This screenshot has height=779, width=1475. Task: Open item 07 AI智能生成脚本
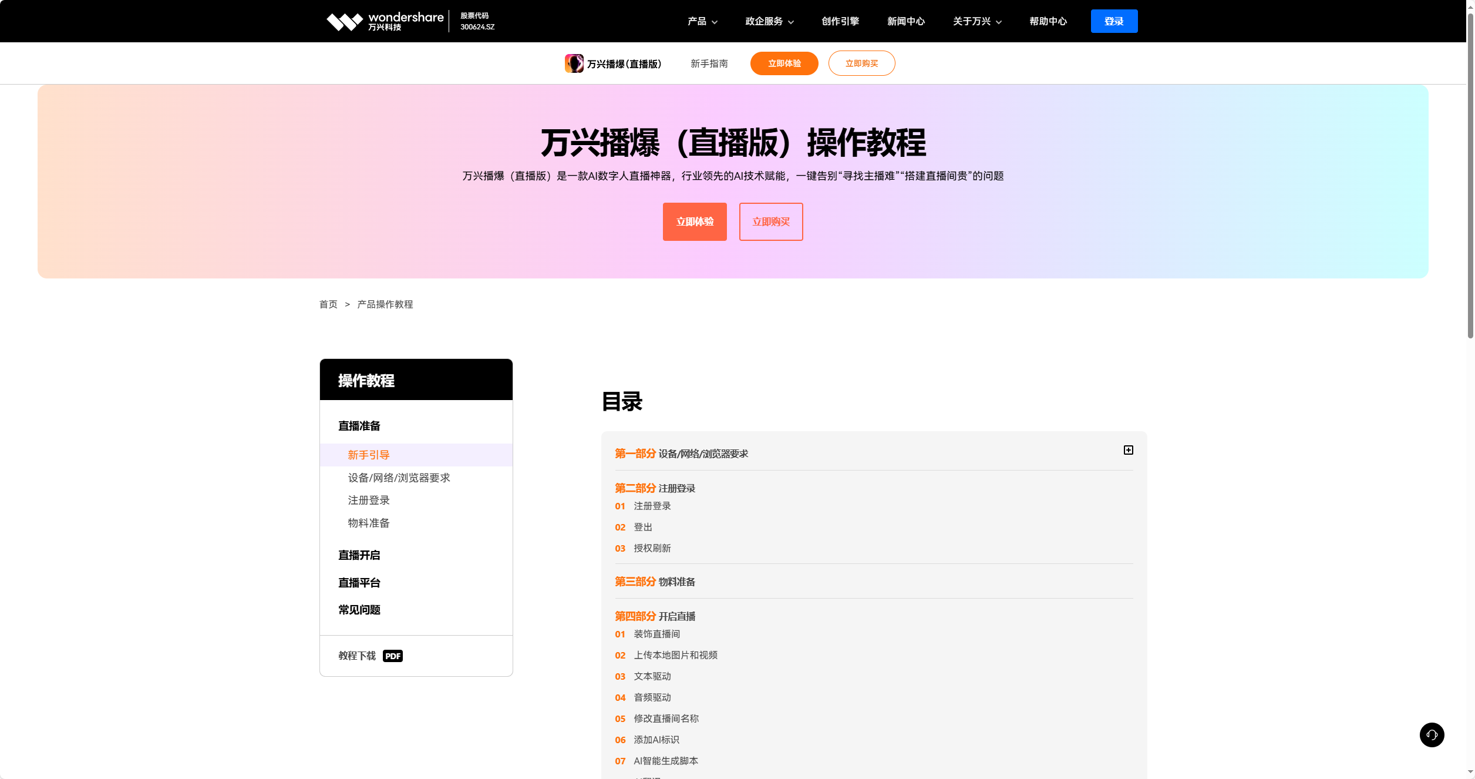tap(656, 761)
